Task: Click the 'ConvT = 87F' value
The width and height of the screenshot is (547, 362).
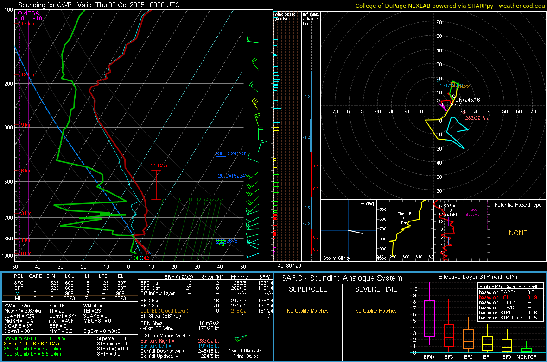Action: pos(63,316)
